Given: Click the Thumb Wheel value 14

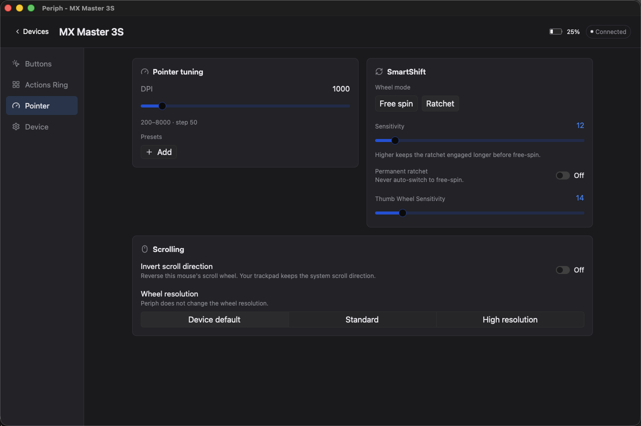Looking at the screenshot, I should tap(580, 198).
